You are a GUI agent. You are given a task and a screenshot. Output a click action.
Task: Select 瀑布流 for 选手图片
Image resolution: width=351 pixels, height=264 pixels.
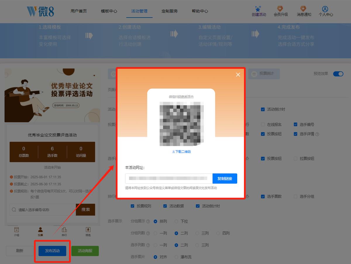(176, 257)
